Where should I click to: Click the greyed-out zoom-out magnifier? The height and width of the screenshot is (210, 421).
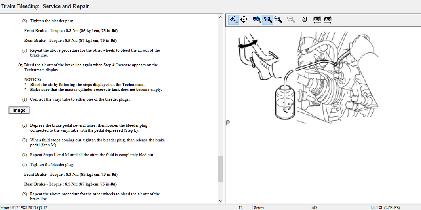coord(291,19)
